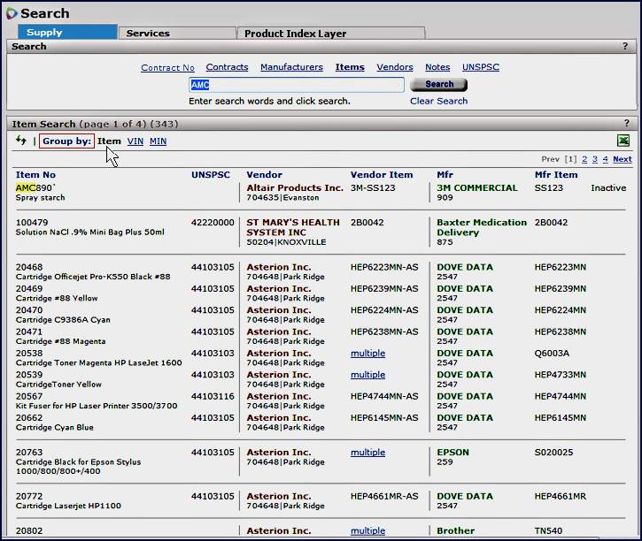Choose the Manufacturers search category

point(291,67)
